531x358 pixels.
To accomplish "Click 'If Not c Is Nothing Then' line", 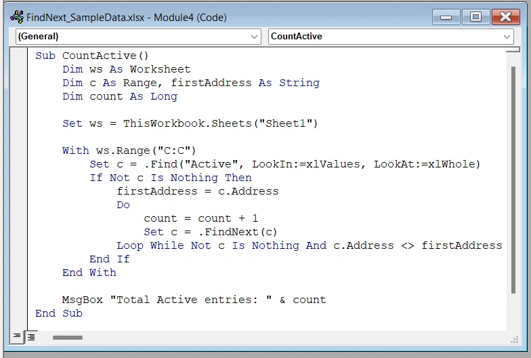I will [x=171, y=178].
